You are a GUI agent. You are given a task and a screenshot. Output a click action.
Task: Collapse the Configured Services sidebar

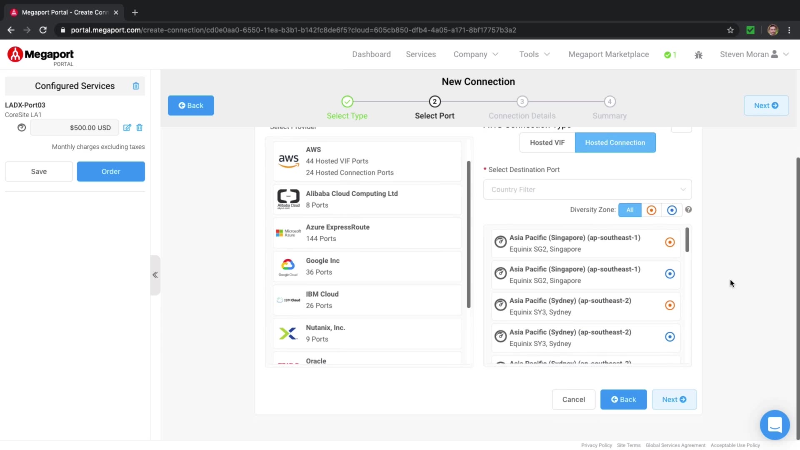tap(155, 275)
